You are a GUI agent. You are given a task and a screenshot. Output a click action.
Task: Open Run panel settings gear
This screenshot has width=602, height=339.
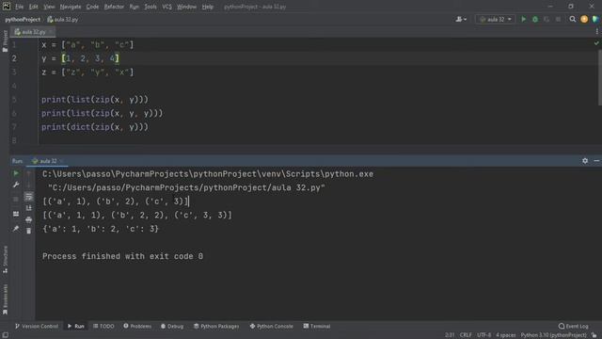585,161
